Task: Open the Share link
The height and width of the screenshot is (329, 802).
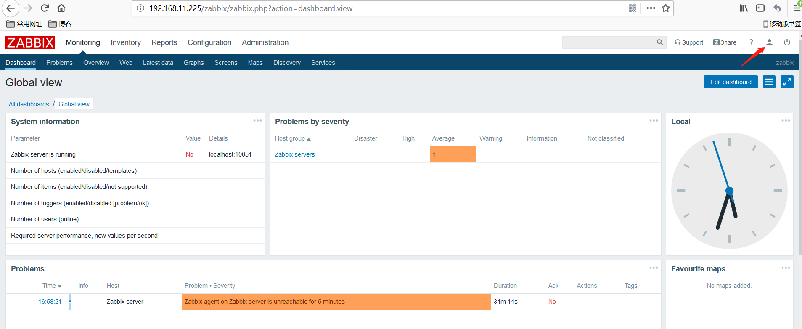Action: [725, 42]
